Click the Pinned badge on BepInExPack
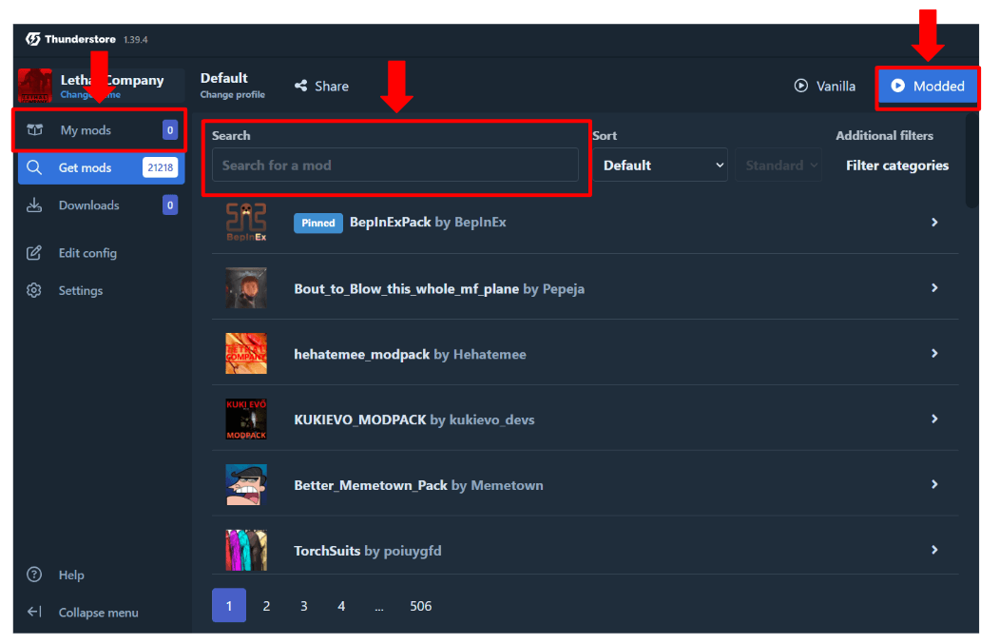This screenshot has width=999, height=644. point(317,224)
